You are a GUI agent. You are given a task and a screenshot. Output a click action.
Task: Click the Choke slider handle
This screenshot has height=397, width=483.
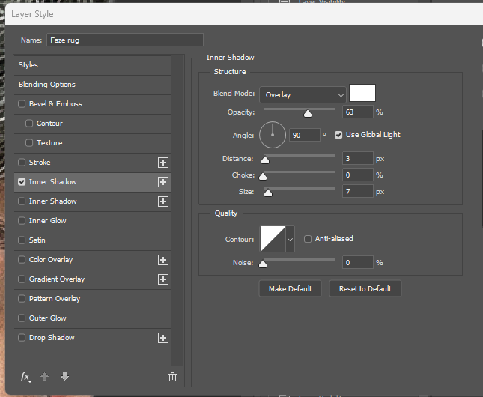pyautogui.click(x=263, y=176)
